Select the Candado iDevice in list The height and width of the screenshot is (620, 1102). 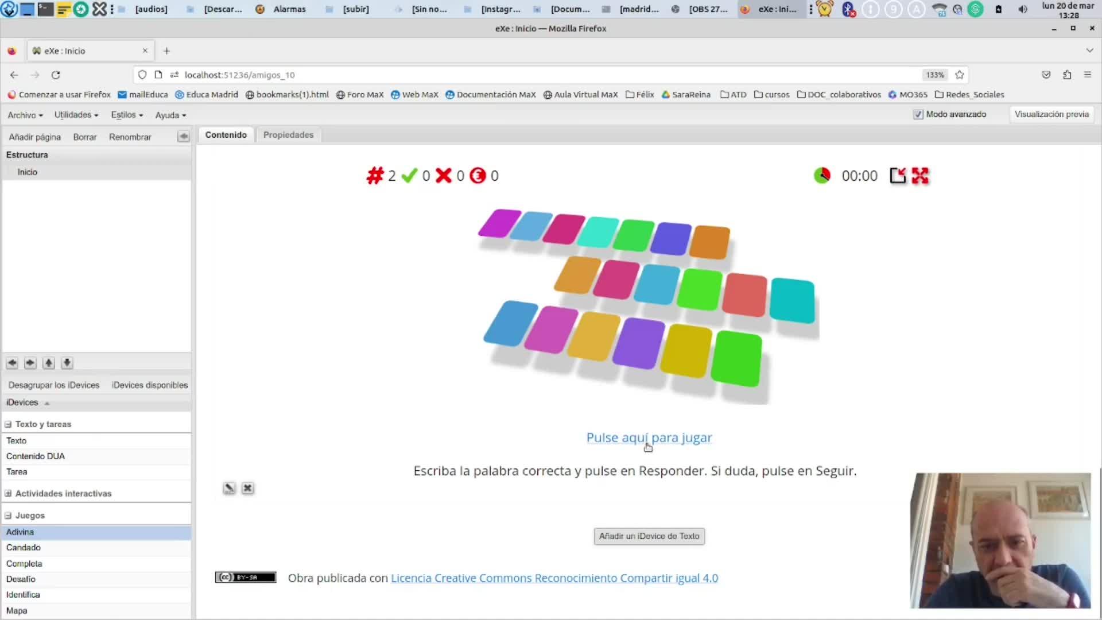[x=24, y=548]
